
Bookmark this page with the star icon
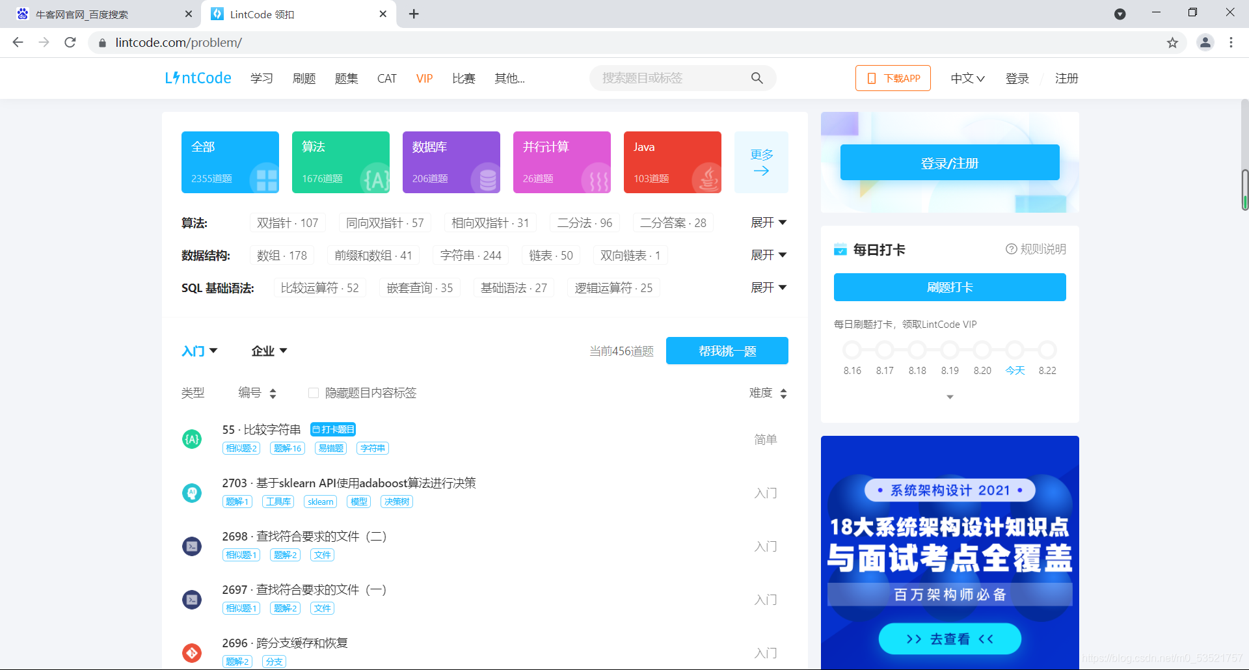[1172, 43]
